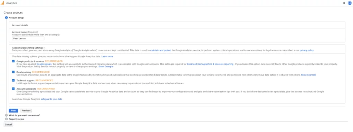Toggle the Account specialists checkbox
This screenshot has height=132, width=353.
[13, 89]
